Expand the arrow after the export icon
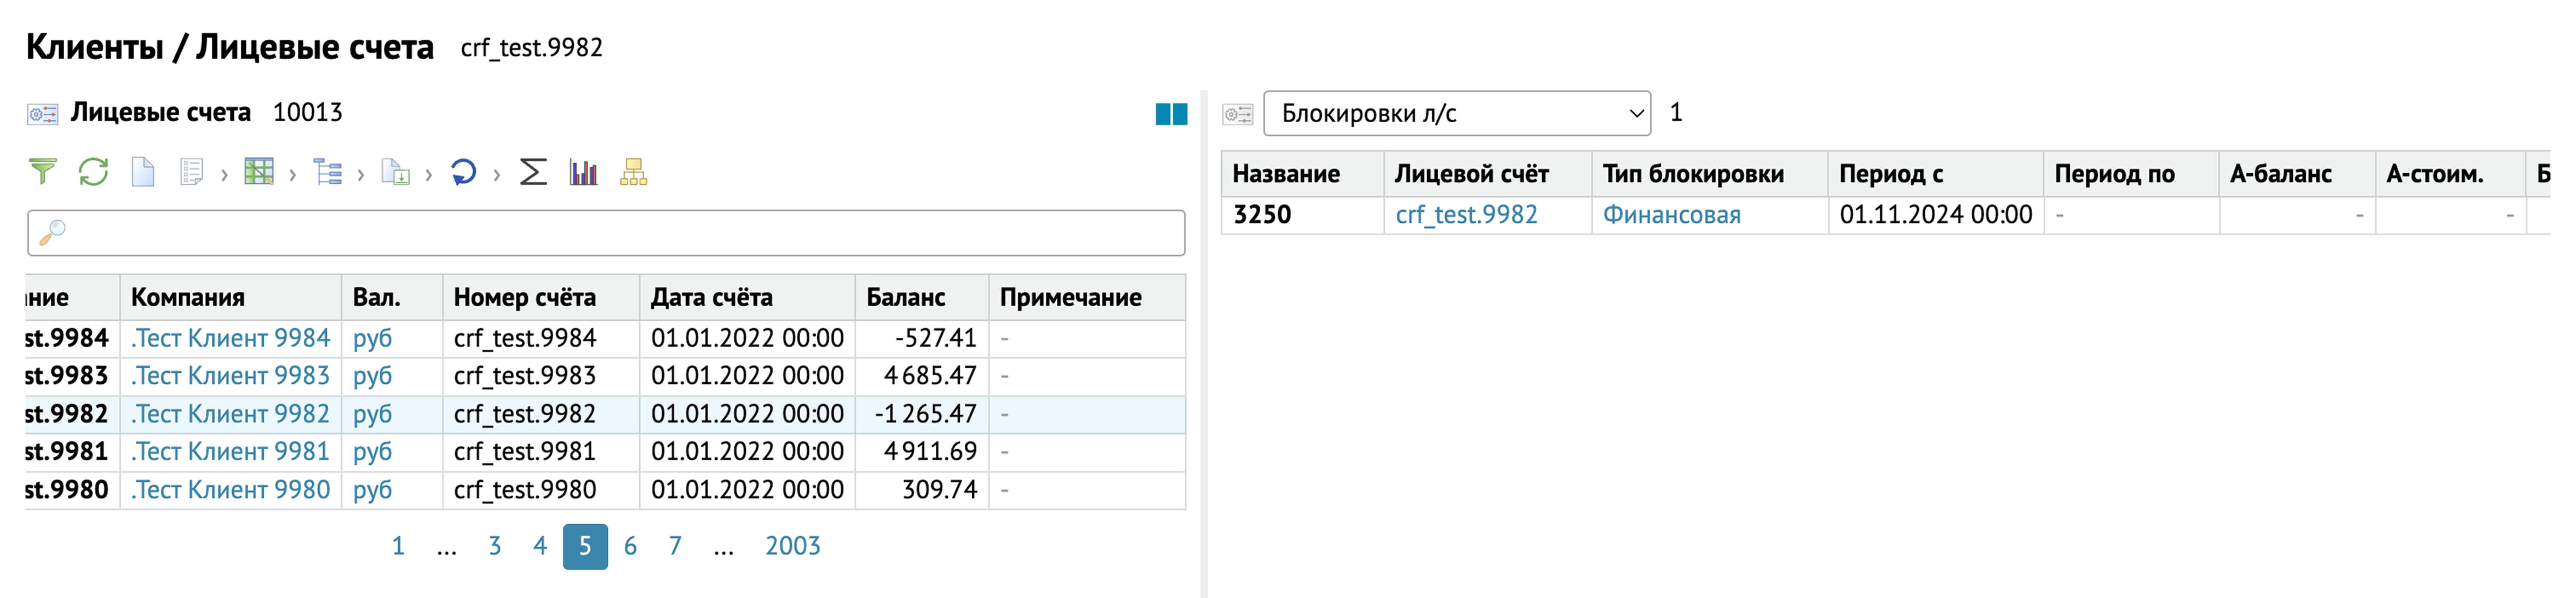The image size is (2576, 598). pyautogui.click(x=428, y=174)
